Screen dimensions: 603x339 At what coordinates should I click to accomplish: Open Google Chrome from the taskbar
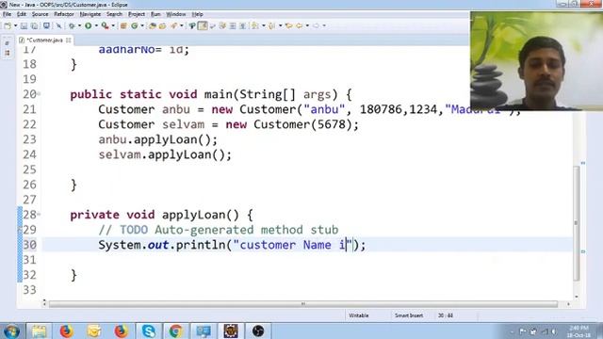coord(176,331)
